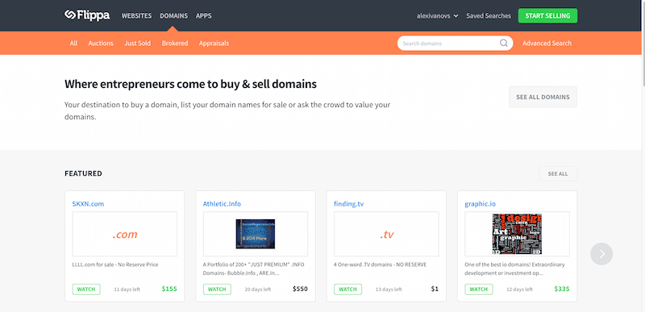Click '12 days left' text
The height and width of the screenshot is (312, 645).
[519, 289]
